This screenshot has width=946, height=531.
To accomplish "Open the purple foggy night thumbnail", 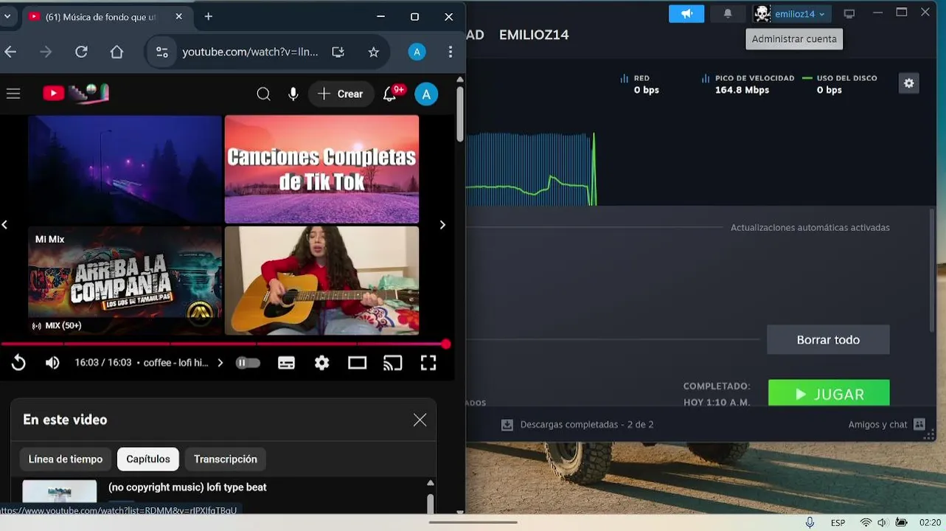I will (x=125, y=169).
